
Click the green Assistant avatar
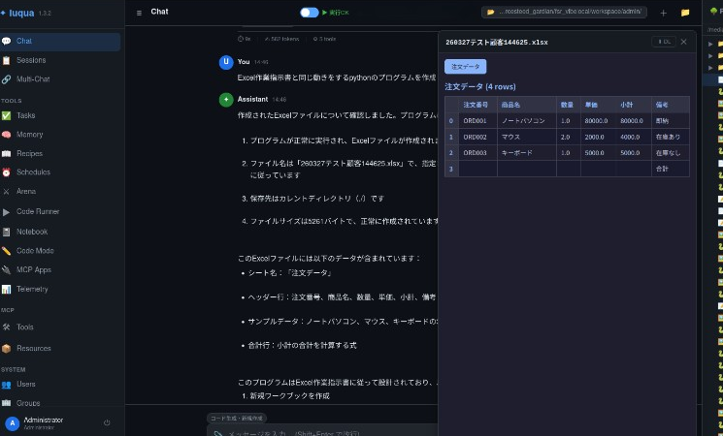pyautogui.click(x=226, y=100)
